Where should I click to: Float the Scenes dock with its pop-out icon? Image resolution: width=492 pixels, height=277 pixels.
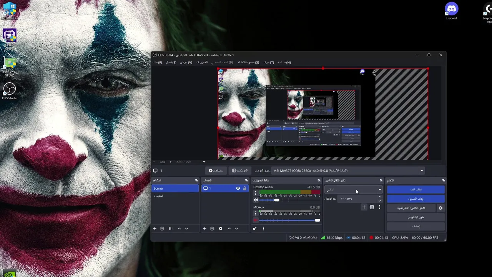click(x=196, y=180)
